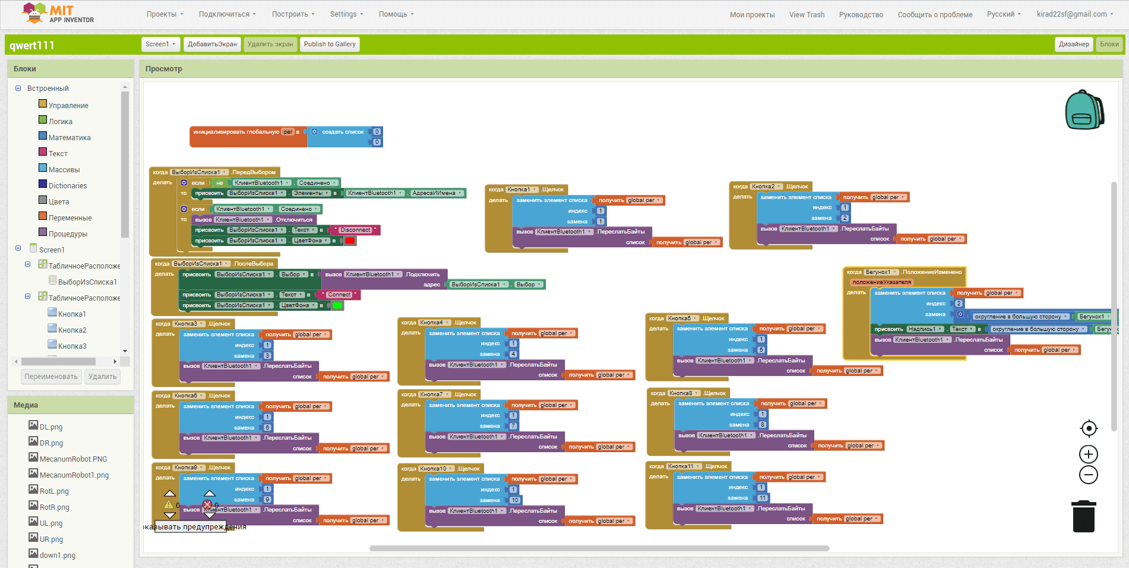This screenshot has width=1129, height=568.
Task: Open the Settings menu
Action: pos(346,14)
